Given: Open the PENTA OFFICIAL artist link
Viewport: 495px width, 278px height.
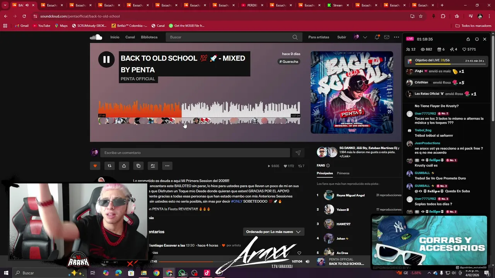Looking at the screenshot, I should (138, 79).
